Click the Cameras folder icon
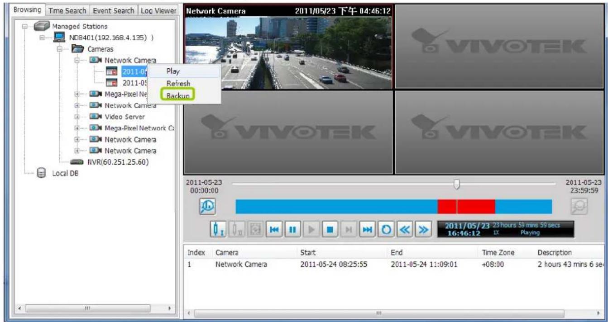 tap(79, 49)
